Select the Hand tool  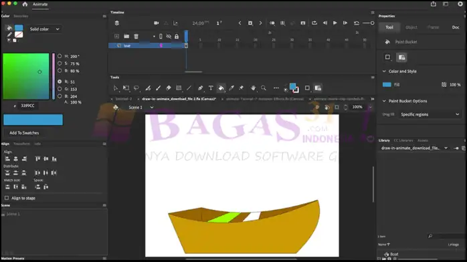coord(253,88)
